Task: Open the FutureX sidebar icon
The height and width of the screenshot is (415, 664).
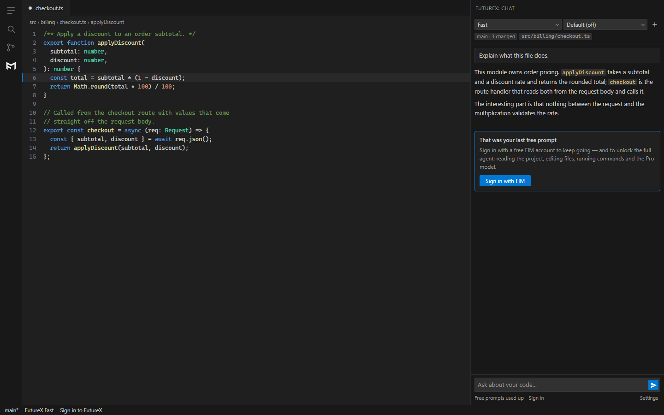Action: 11,65
